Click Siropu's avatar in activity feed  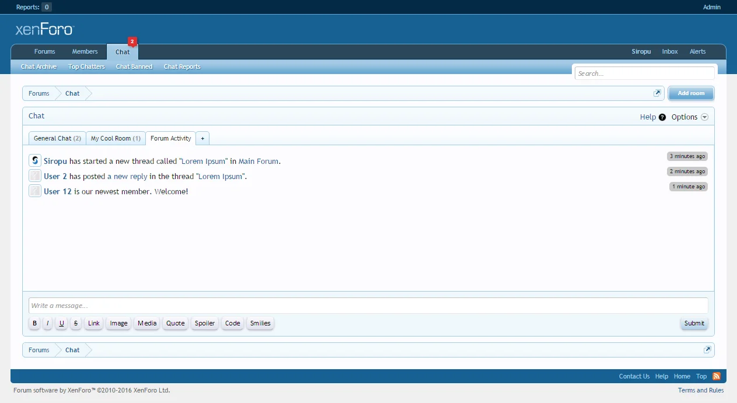pos(35,160)
